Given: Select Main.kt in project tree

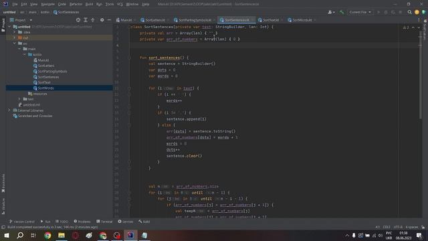Looking at the screenshot, I should pyautogui.click(x=43, y=60).
